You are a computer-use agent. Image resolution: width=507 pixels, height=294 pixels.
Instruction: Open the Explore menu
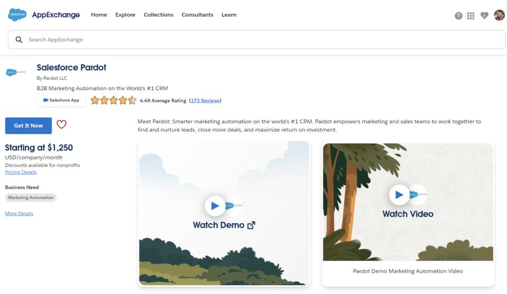[x=126, y=15]
